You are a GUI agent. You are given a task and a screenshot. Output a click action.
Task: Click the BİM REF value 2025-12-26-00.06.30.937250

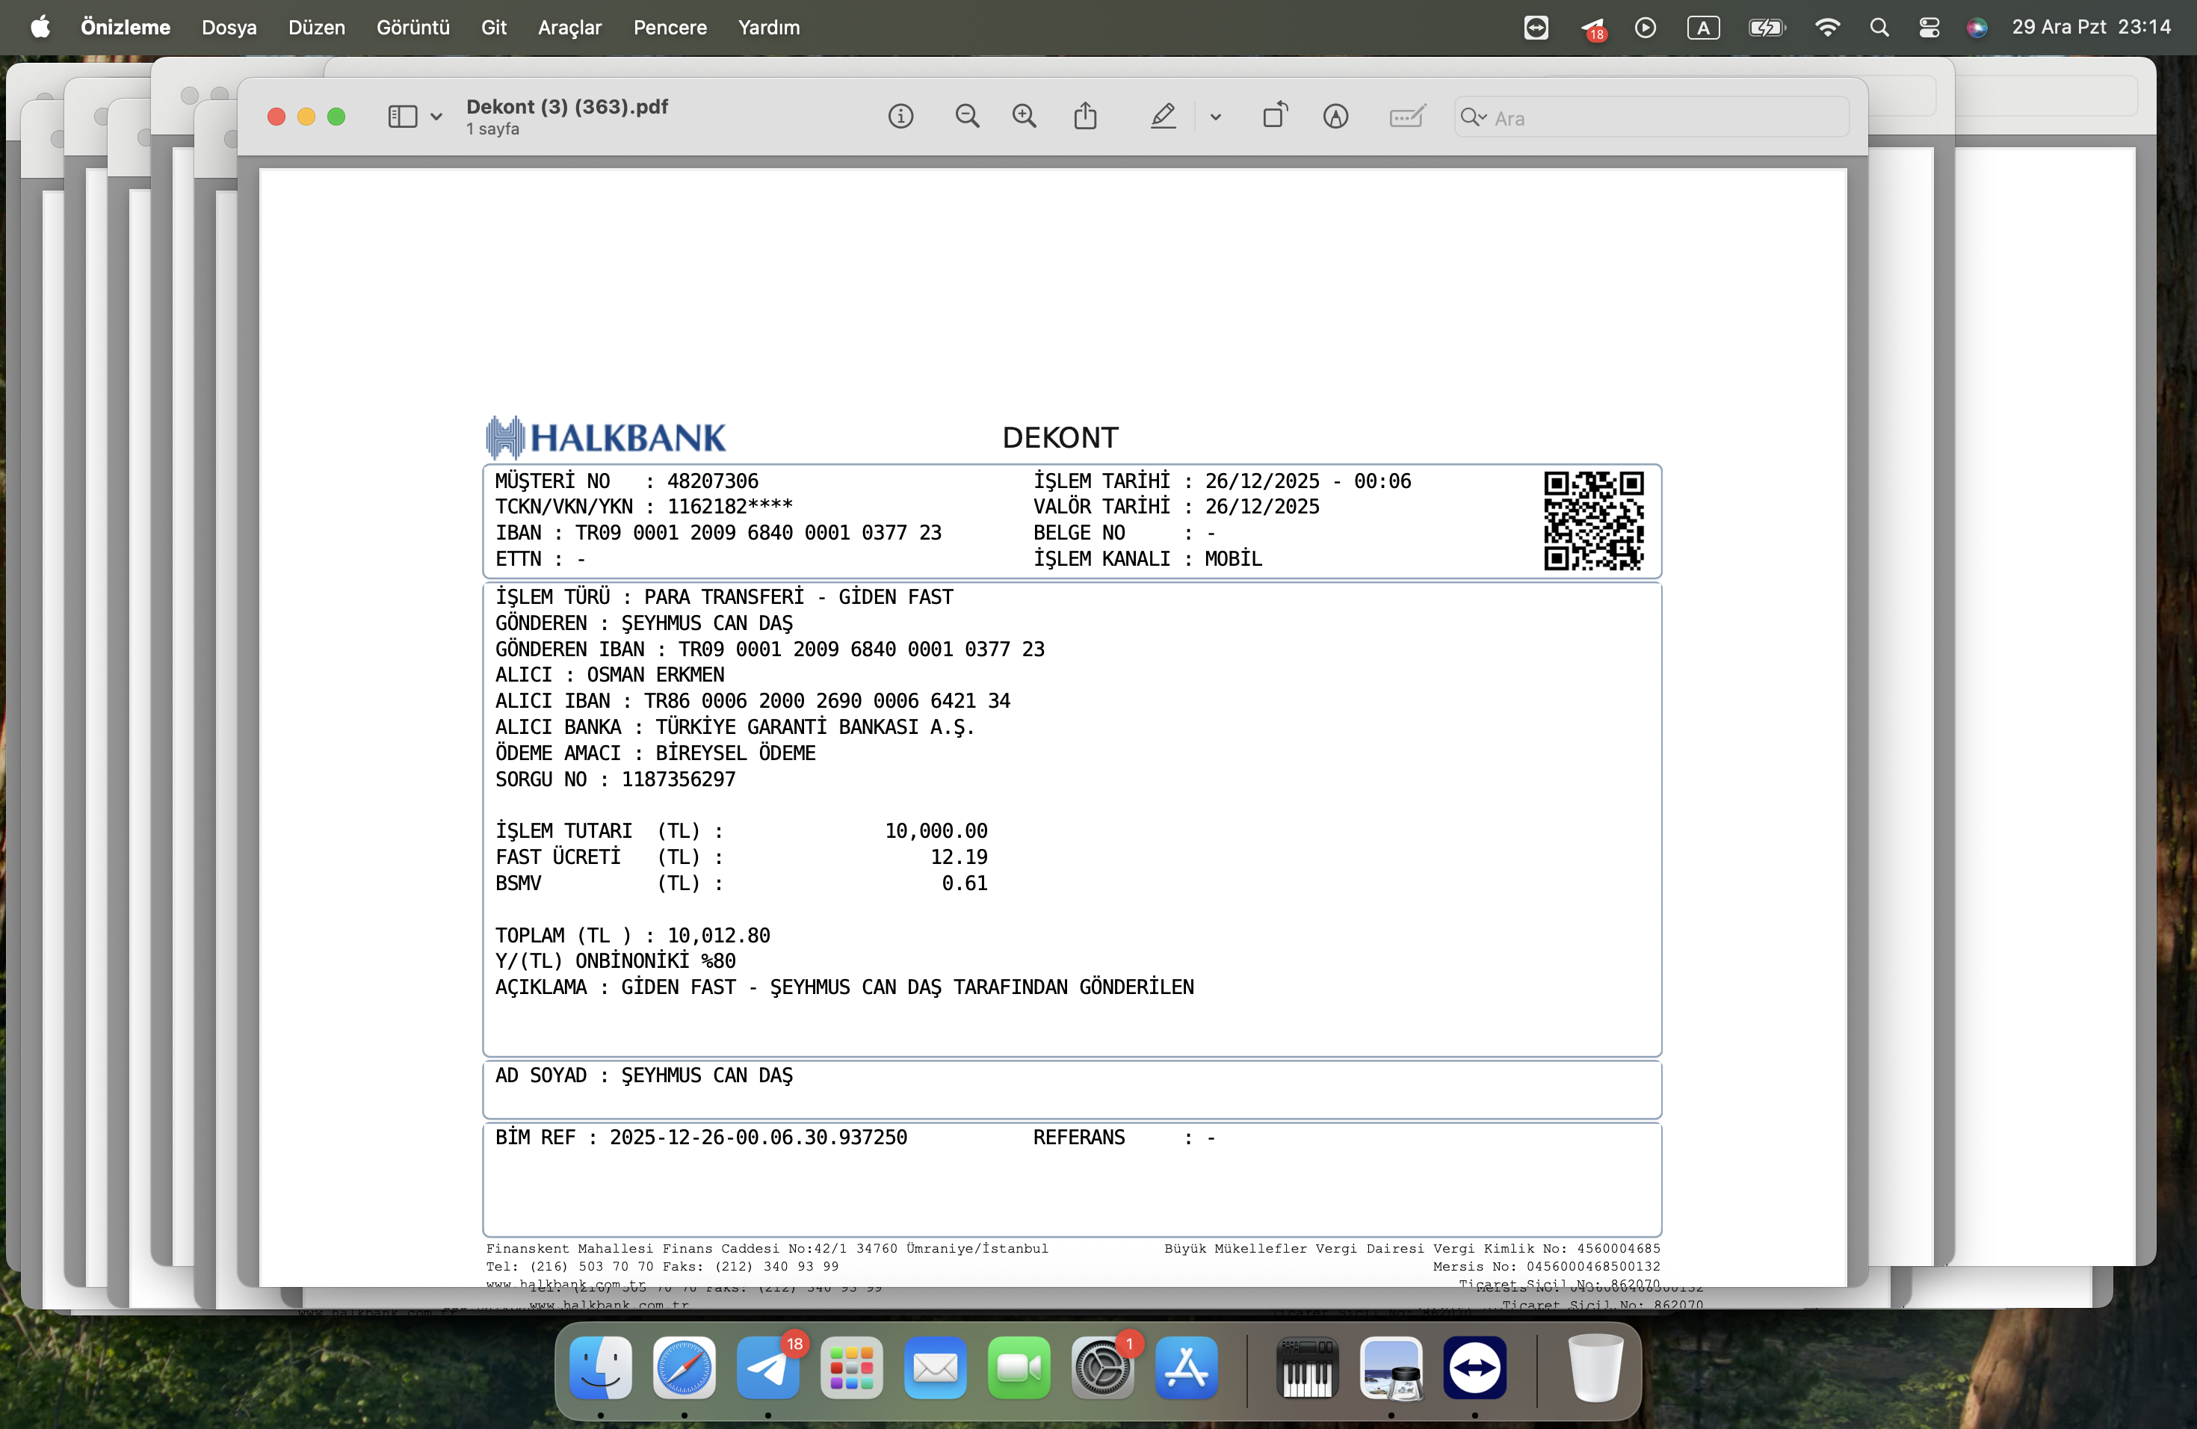tap(758, 1138)
